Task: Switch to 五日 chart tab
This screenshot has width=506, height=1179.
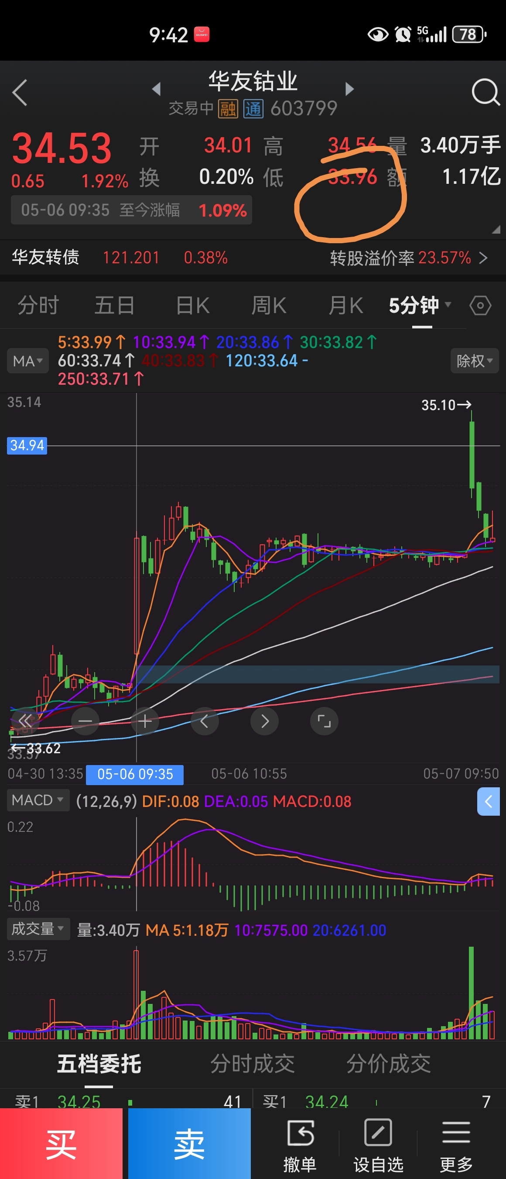Action: pos(114,305)
